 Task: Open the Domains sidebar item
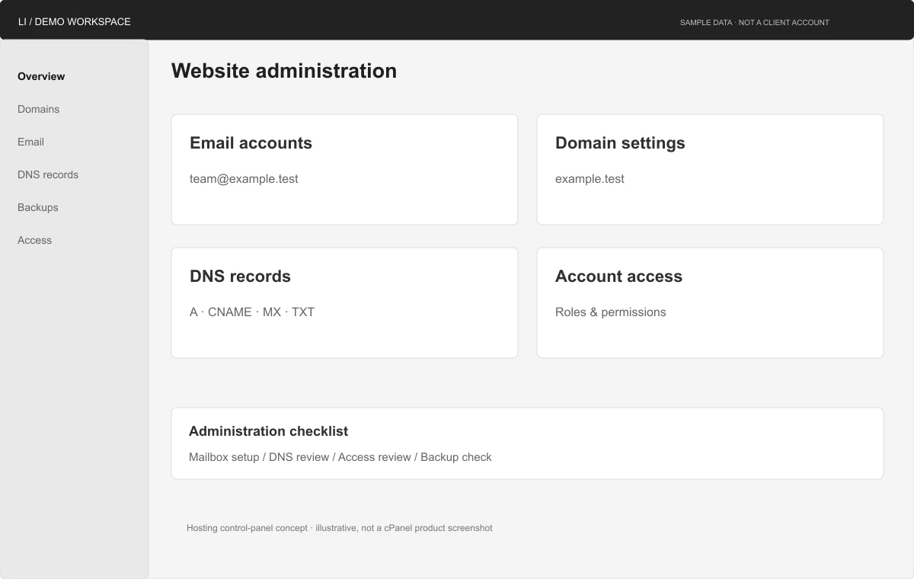(38, 109)
